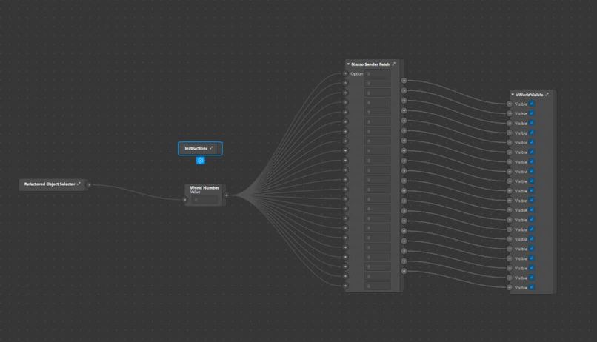Open Refactored Object Selector group arrow icon
This screenshot has width=597, height=342.
click(x=79, y=184)
